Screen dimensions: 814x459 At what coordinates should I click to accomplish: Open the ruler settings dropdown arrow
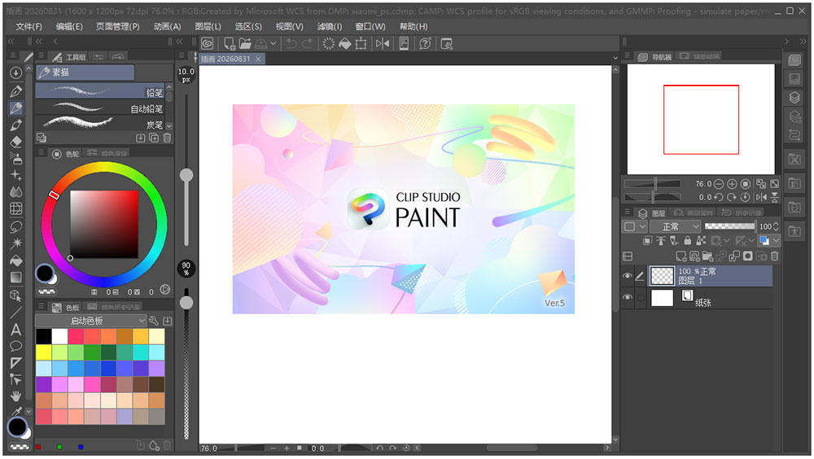(751, 240)
